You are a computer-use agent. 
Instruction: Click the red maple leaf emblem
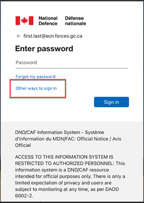24,21
